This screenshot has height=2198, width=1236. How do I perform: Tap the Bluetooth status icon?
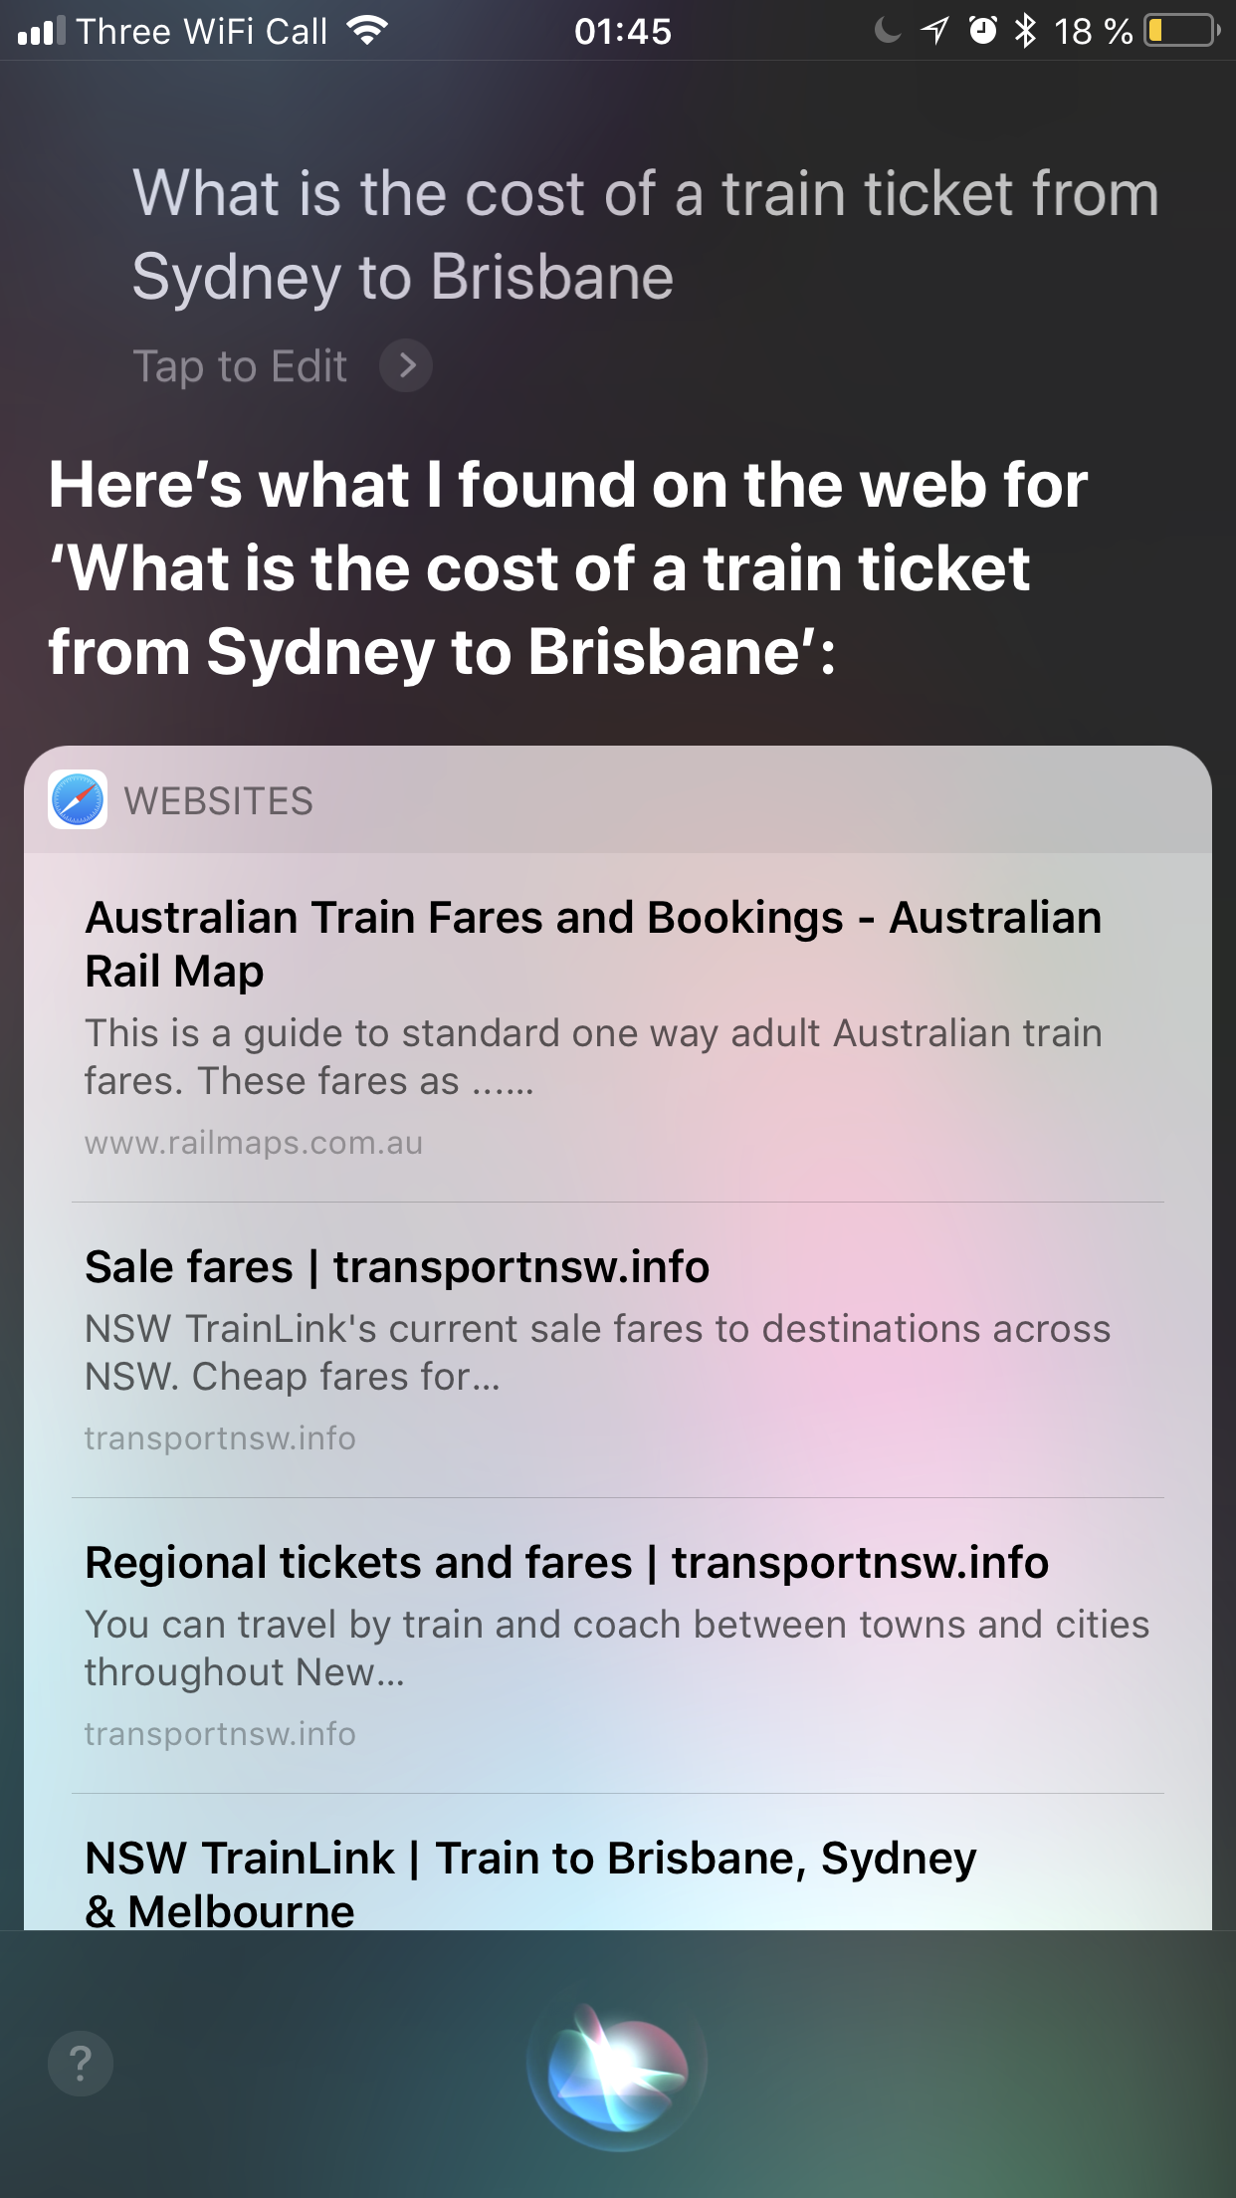pos(1025,31)
